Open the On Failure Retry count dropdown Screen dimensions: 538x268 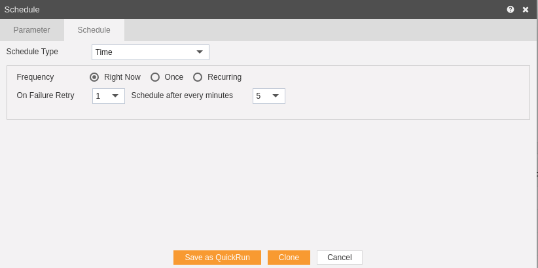click(109, 96)
